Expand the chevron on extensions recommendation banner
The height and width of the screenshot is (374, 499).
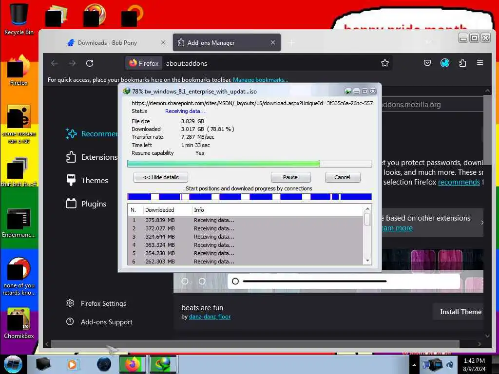click(x=482, y=223)
